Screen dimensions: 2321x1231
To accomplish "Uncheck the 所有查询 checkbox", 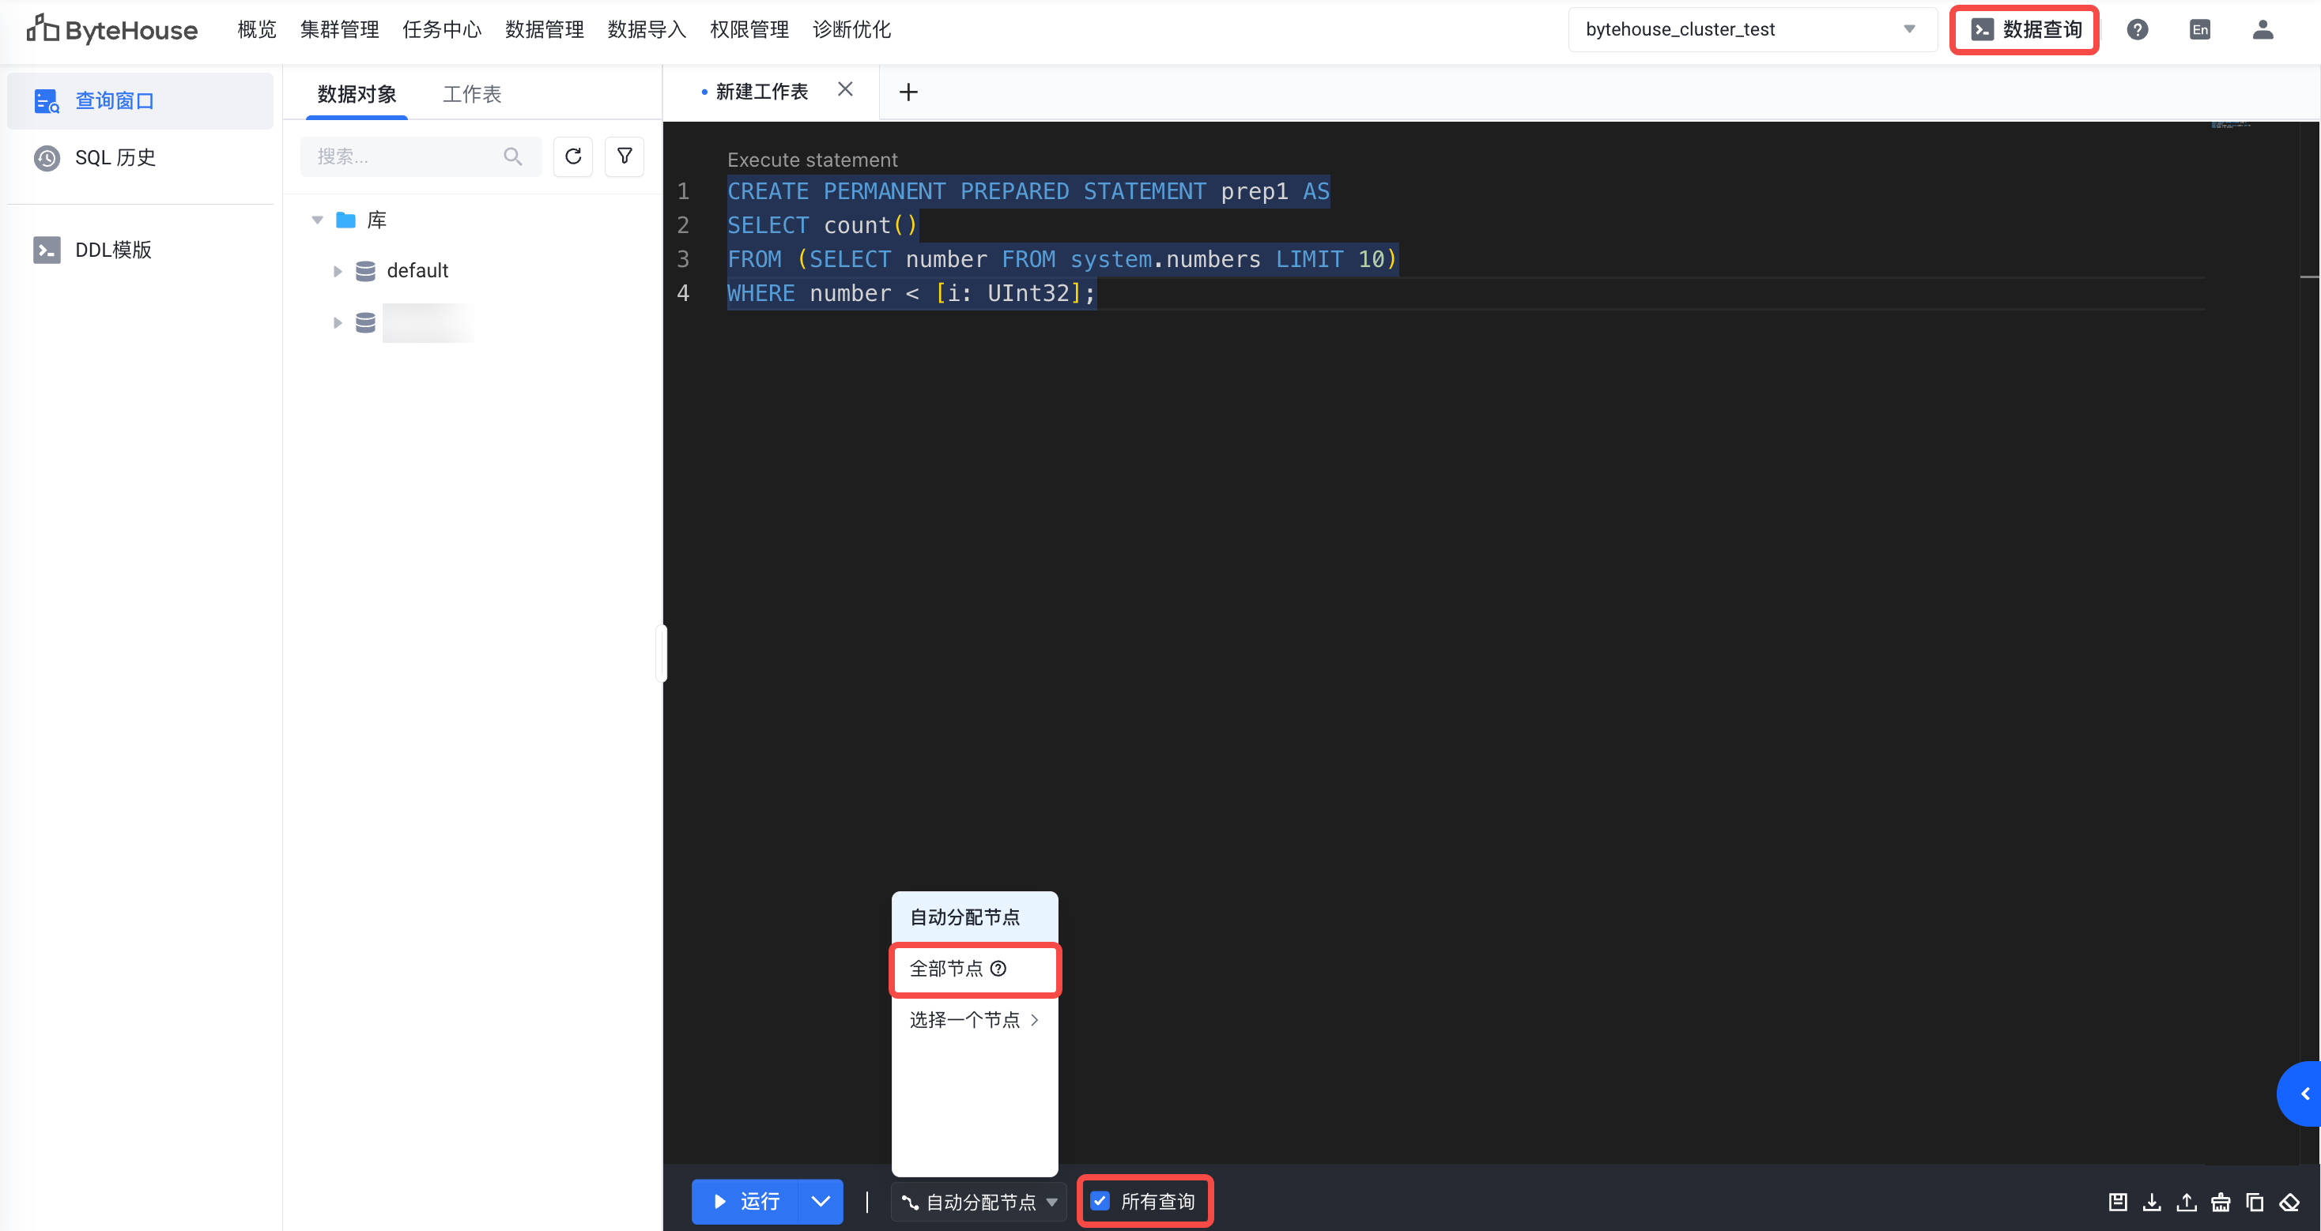I will coord(1100,1200).
